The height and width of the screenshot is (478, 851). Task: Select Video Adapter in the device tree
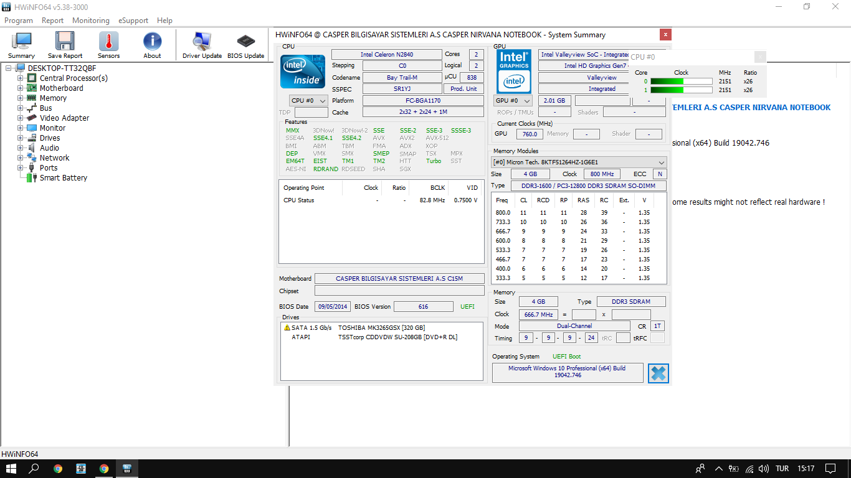(64, 118)
